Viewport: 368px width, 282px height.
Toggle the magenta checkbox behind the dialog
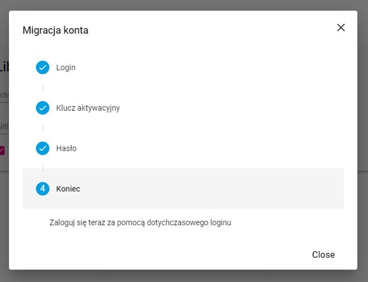[2, 151]
